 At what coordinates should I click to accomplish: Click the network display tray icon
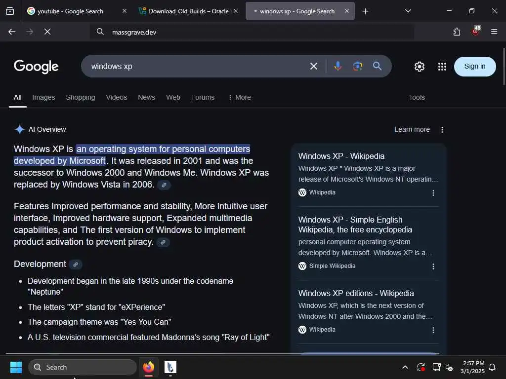pyautogui.click(x=436, y=367)
